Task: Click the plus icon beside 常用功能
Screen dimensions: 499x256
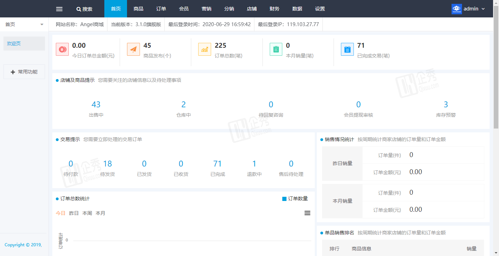Action: point(13,72)
